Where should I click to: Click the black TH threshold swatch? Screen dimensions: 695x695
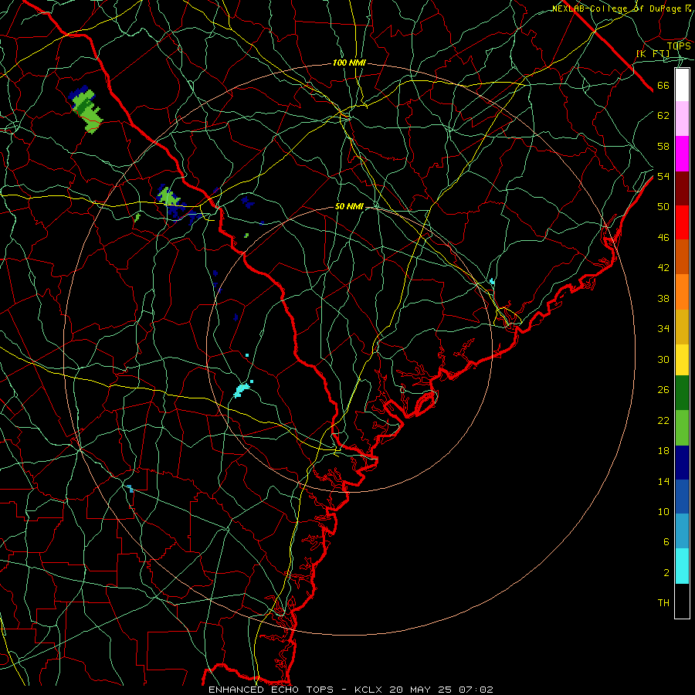[682, 601]
